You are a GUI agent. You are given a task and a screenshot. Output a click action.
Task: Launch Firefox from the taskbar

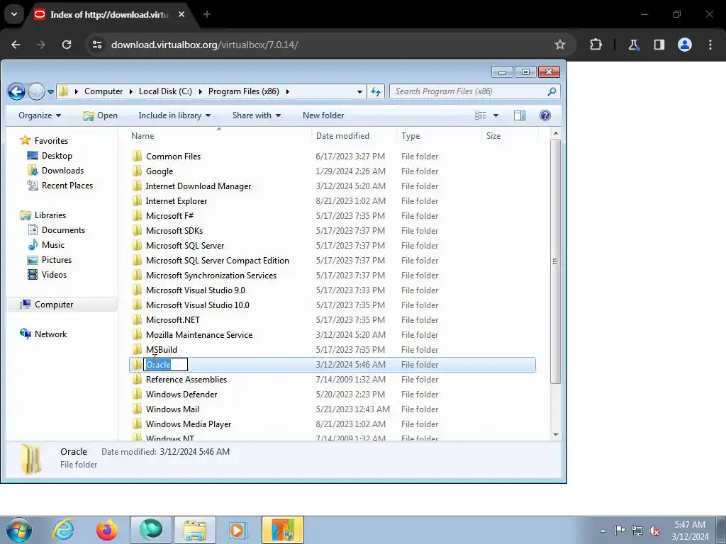[106, 530]
